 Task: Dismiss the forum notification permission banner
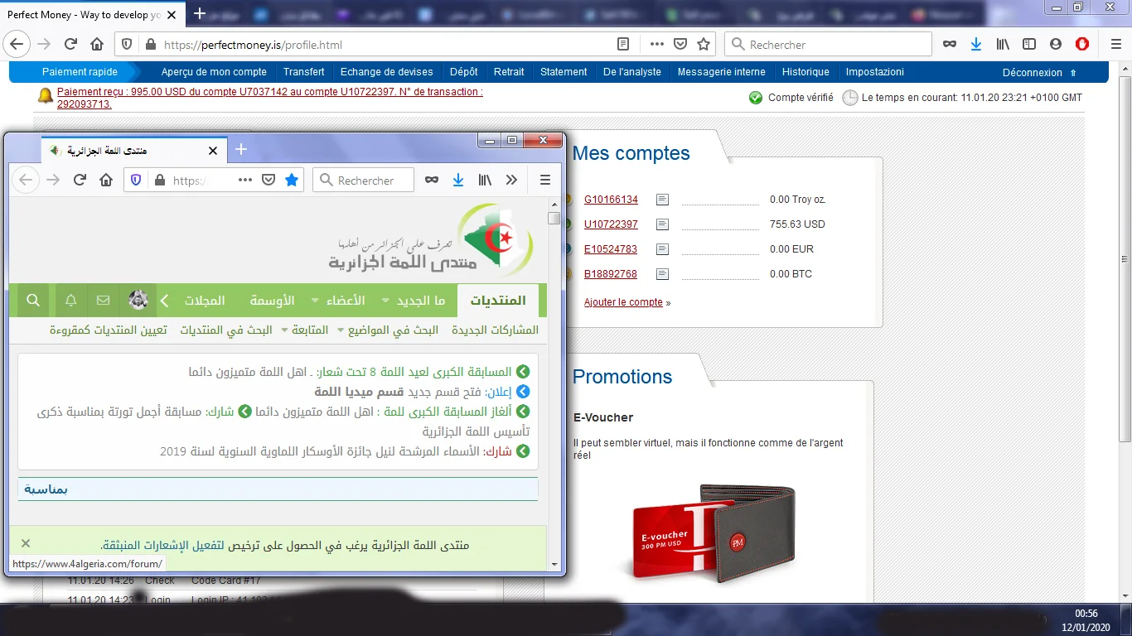point(26,543)
